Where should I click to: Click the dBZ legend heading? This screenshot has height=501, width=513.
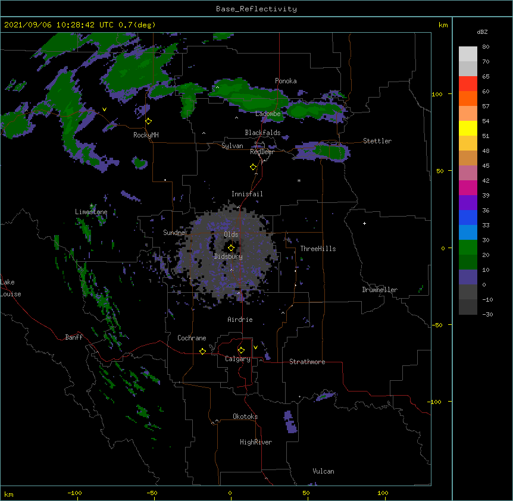(482, 32)
